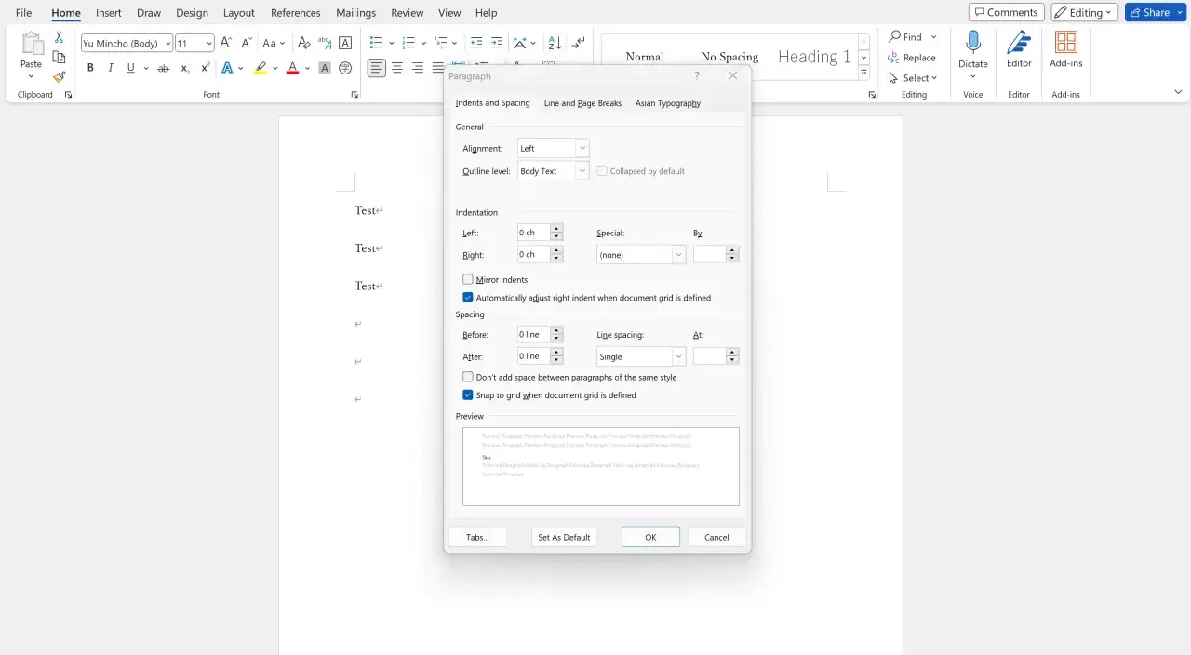Open the Phonetic Guide tool
Viewport: 1191px width, 655px height.
[325, 43]
